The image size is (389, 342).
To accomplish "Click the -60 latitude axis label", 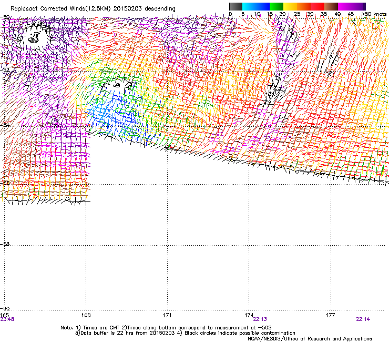I will [5, 308].
